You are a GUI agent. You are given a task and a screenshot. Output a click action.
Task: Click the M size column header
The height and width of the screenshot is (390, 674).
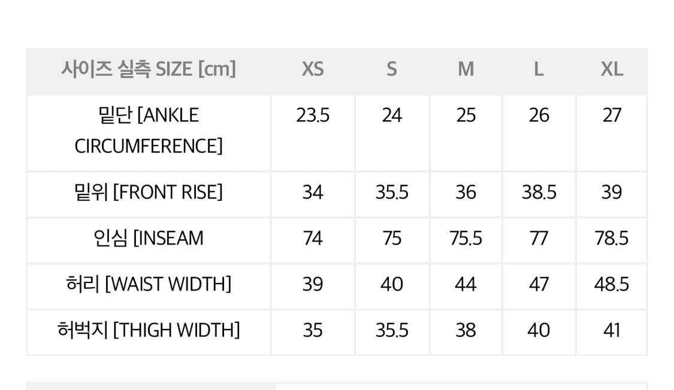466,69
